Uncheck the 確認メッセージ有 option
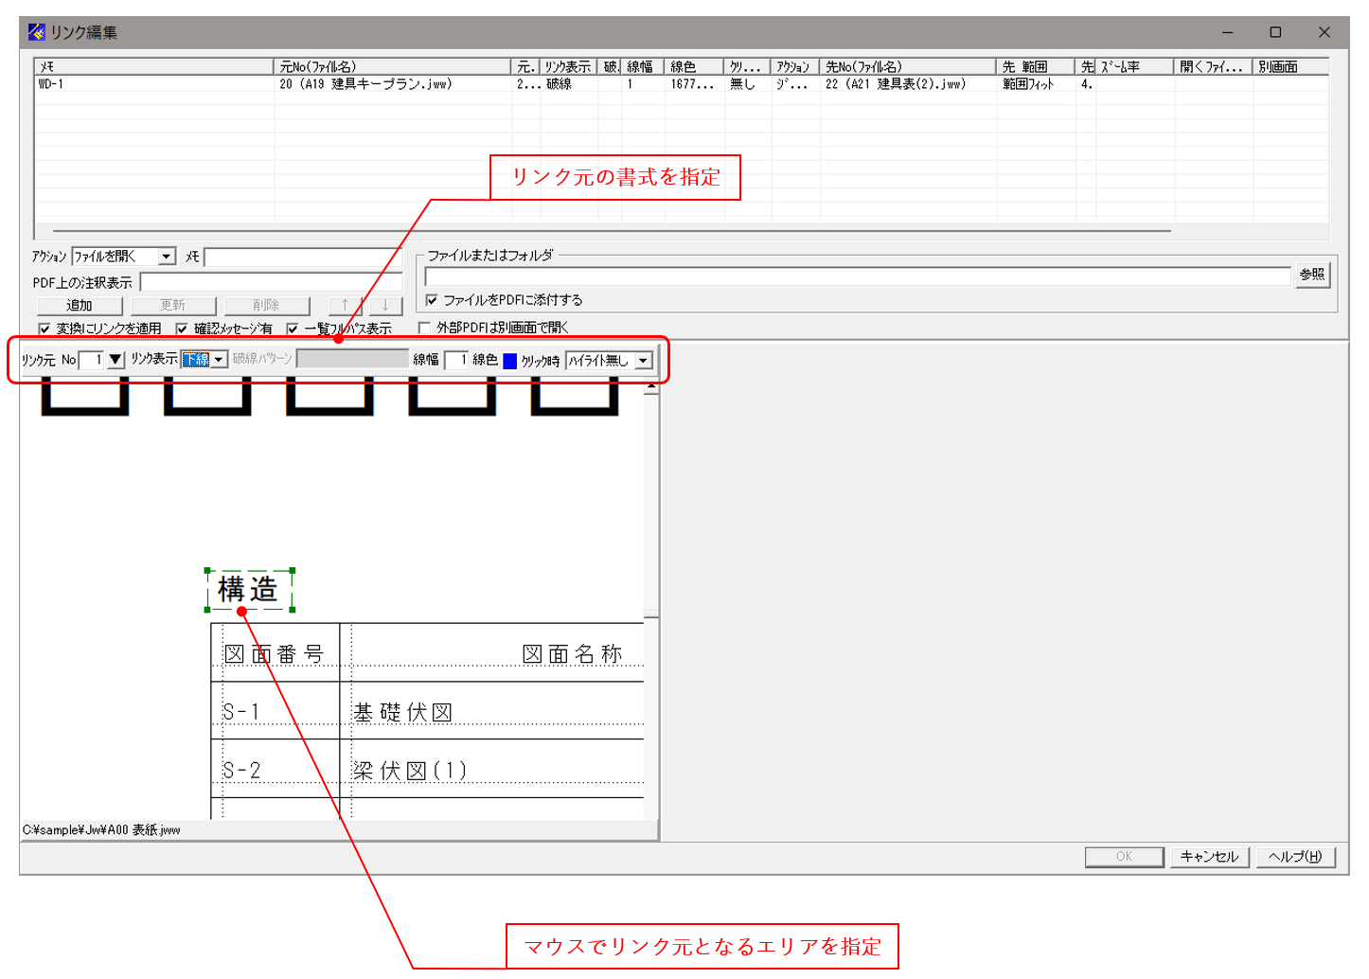Screen dimensions: 1369x979 (183, 327)
